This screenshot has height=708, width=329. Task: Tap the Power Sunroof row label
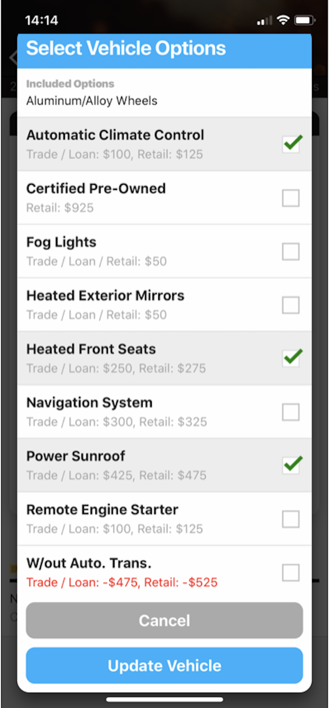tap(76, 456)
